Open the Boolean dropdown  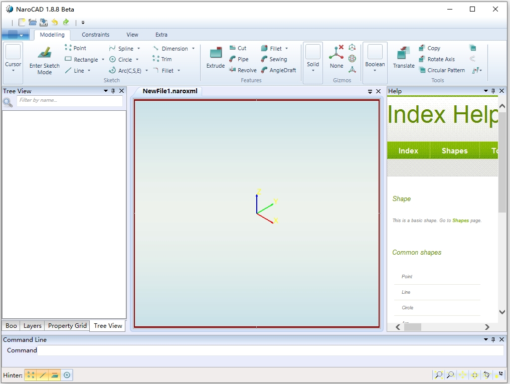click(375, 63)
